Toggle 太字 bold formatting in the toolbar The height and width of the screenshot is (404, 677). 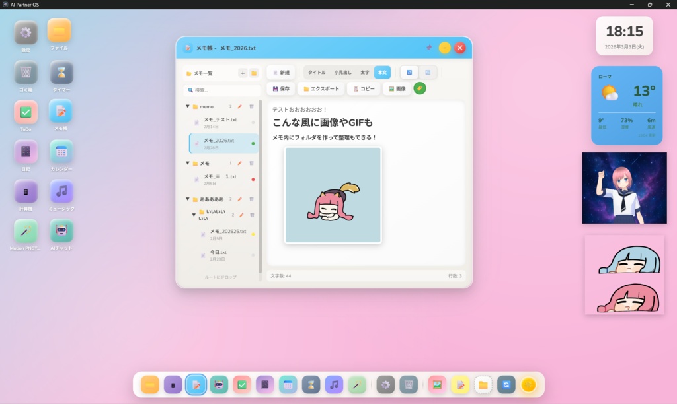[x=364, y=72]
